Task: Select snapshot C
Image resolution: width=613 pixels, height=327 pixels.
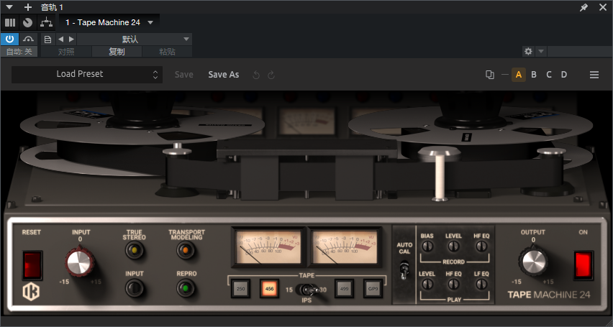Action: (x=549, y=75)
